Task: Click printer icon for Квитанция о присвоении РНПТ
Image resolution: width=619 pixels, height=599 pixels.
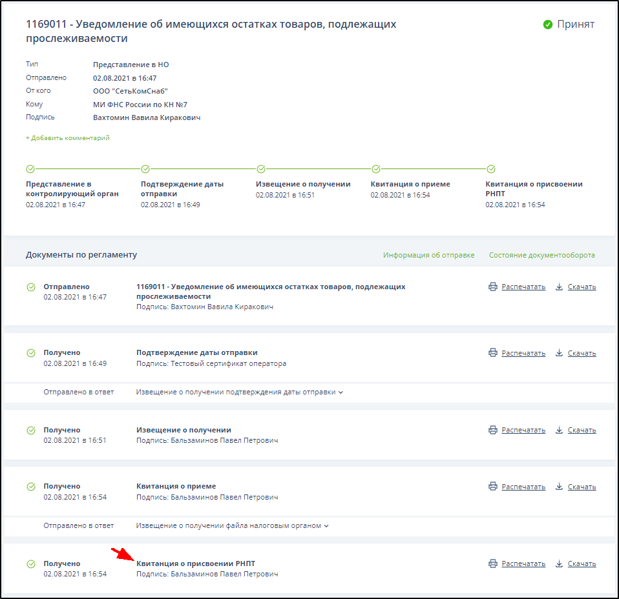Action: click(x=493, y=563)
